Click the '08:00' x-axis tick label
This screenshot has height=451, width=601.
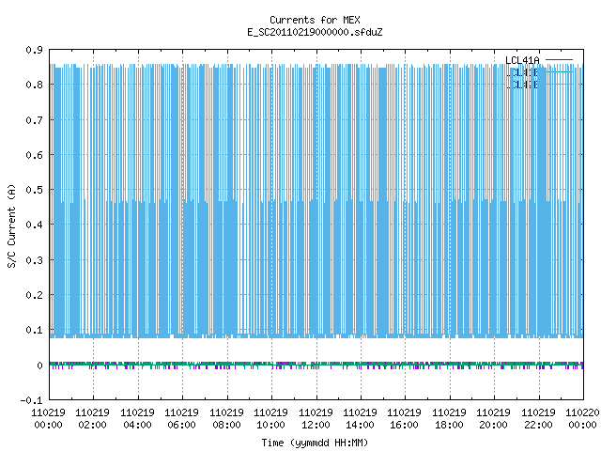click(226, 425)
